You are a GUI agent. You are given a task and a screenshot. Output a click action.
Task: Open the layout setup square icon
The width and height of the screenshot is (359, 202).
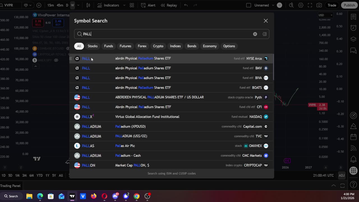click(x=248, y=5)
